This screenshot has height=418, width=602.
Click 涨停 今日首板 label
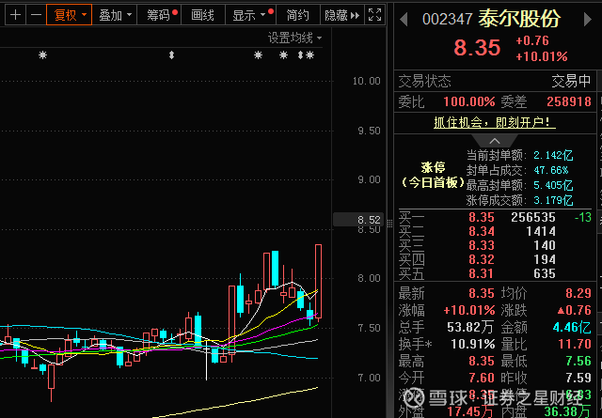[433, 176]
